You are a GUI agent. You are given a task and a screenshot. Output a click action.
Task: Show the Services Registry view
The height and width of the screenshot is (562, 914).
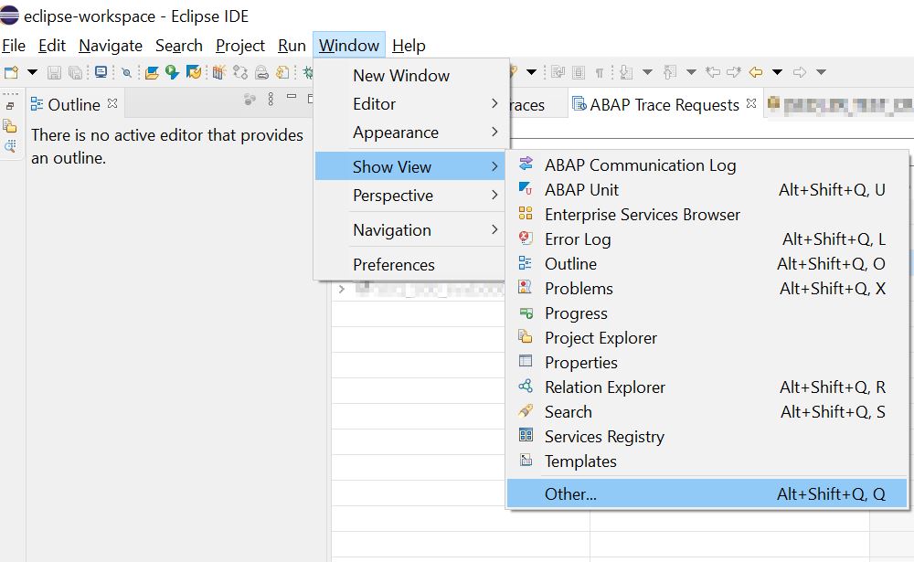[707, 437]
